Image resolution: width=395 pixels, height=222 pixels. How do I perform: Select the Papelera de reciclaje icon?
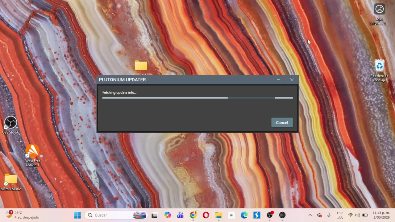[x=379, y=71]
